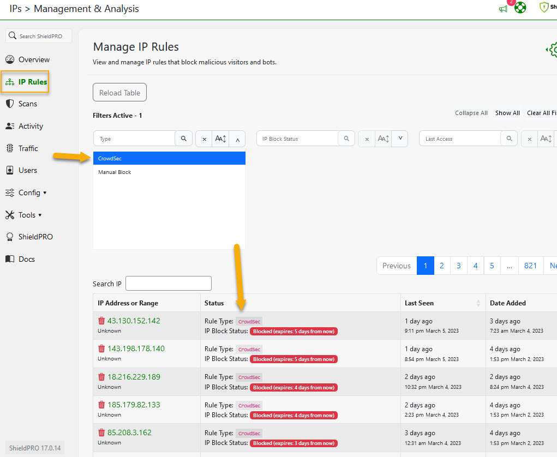Collapse the Type filter list with the up chevron
Image resolution: width=557 pixels, height=457 pixels.
pos(237,139)
